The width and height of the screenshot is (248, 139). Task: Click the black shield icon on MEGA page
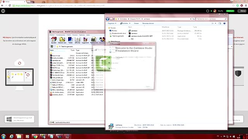point(238,73)
